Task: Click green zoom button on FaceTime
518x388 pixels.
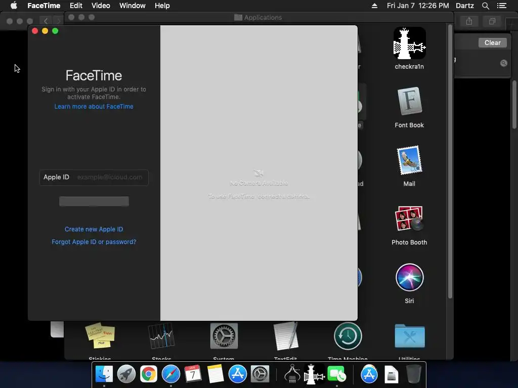Action: click(x=55, y=31)
